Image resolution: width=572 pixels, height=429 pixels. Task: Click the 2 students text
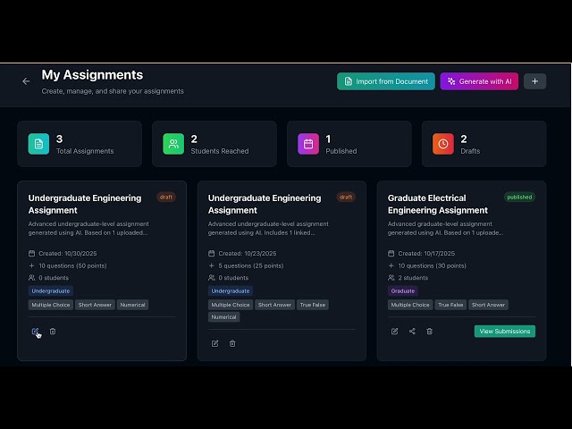click(x=413, y=278)
